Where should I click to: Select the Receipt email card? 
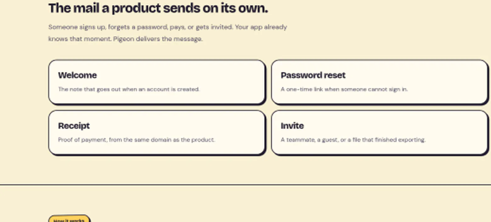(x=157, y=133)
